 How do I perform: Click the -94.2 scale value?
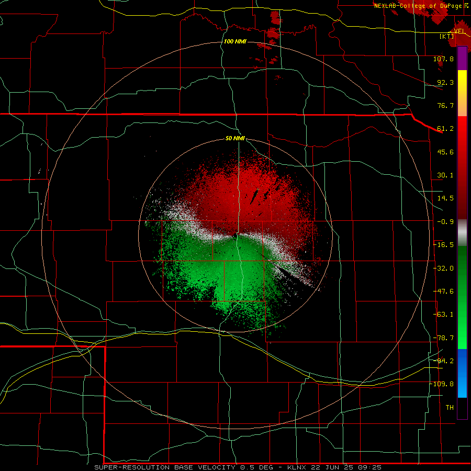click(443, 361)
